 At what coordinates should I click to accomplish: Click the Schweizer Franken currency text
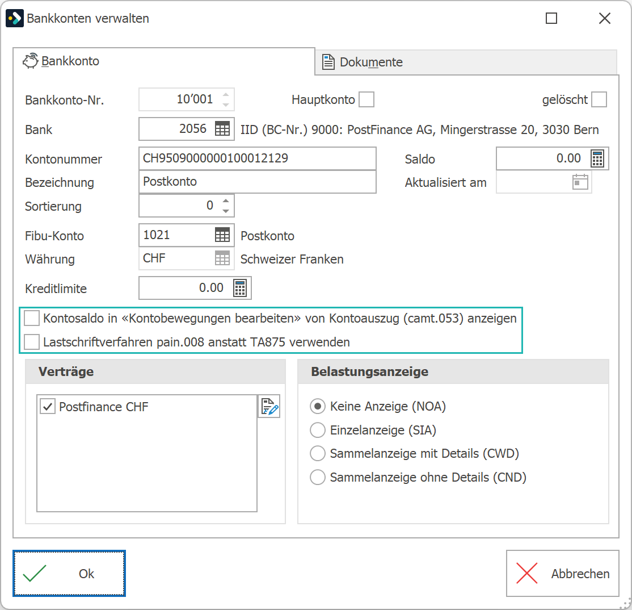[292, 259]
